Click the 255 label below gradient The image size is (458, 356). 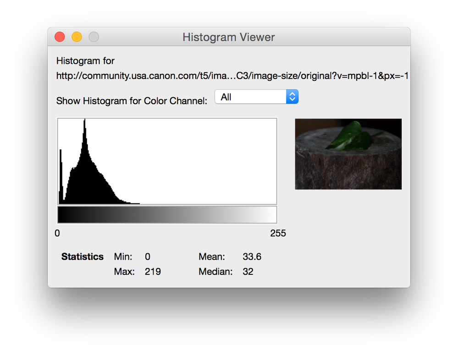pyautogui.click(x=278, y=233)
